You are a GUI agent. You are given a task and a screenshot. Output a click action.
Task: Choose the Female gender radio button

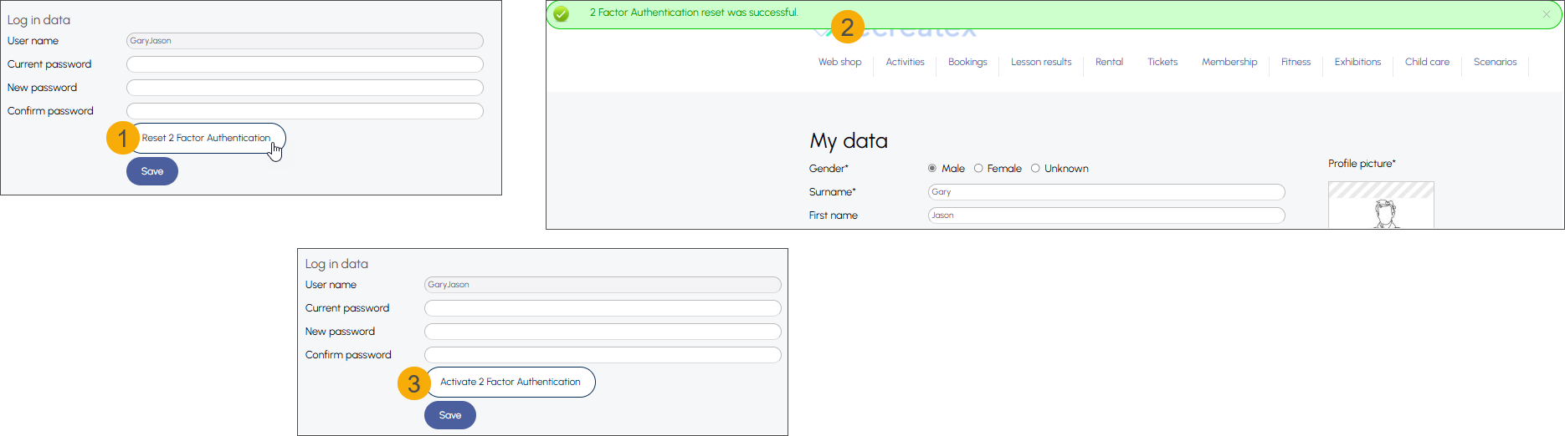coord(978,169)
